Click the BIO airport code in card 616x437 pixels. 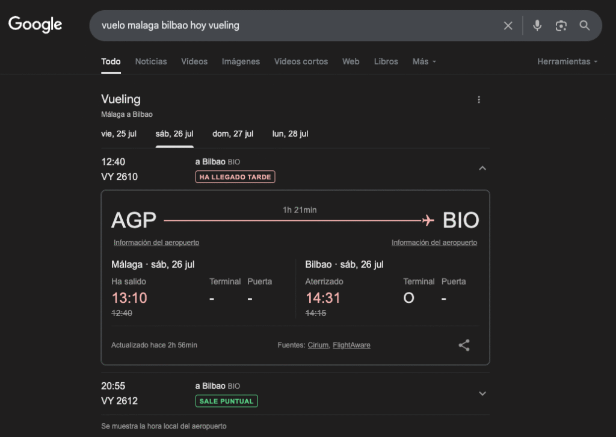pos(461,220)
